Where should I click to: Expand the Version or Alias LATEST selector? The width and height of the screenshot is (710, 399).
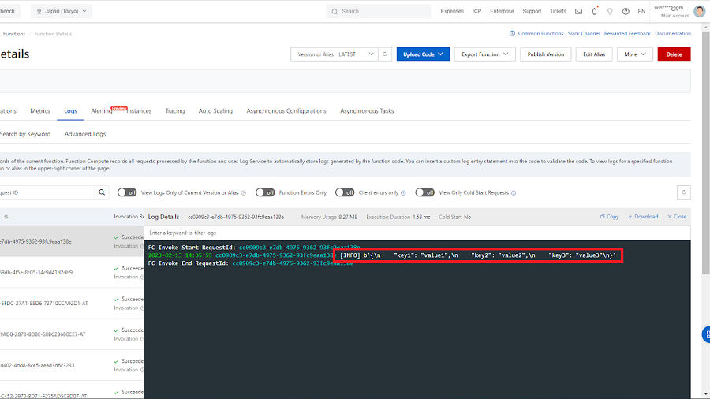click(x=334, y=54)
